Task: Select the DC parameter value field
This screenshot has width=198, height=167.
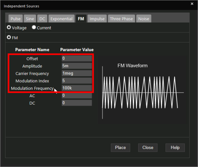Action: (x=77, y=103)
